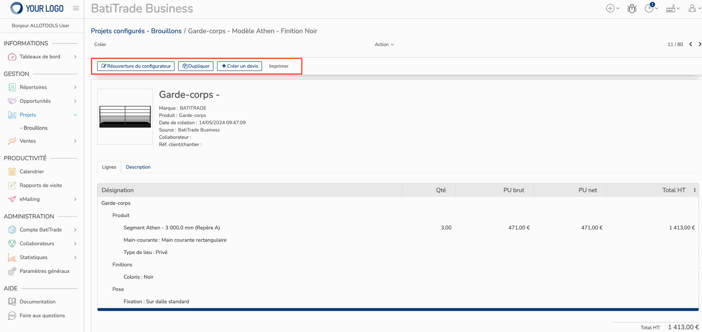Expand Collaborateurs chevron
The image size is (702, 332).
pyautogui.click(x=75, y=243)
